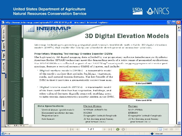Viewport: 182px width, 136px height.
Task: Click the USDA logo in header
Action: 138,11
